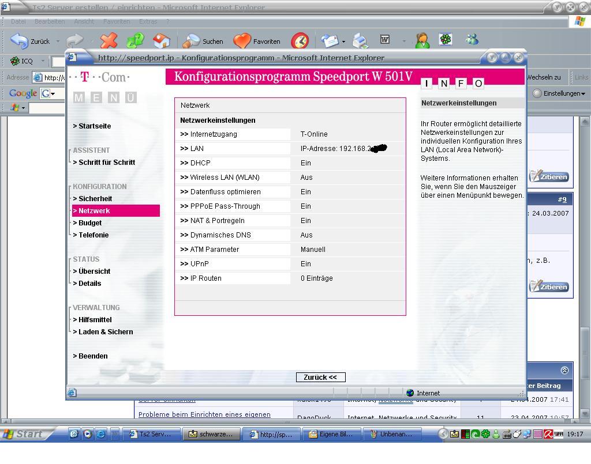The height and width of the screenshot is (464, 591).
Task: Click the Google logo in the Google toolbar
Action: [x=23, y=93]
